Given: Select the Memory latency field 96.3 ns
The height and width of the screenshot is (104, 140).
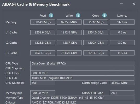Looking at the screenshot, I should (x=122, y=22).
